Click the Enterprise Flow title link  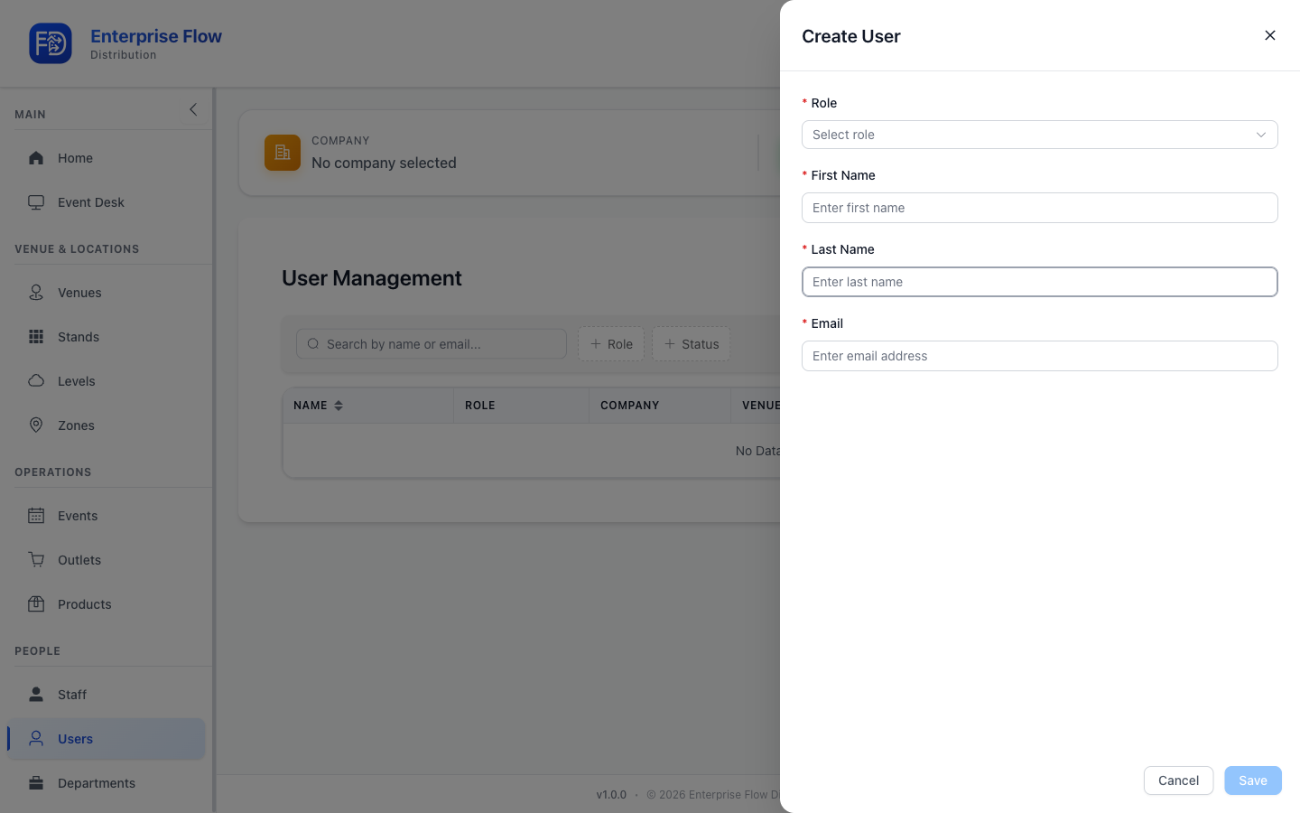click(x=156, y=36)
